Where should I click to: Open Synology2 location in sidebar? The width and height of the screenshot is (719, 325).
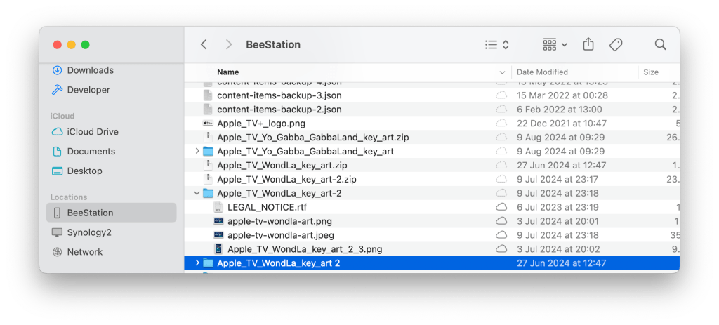click(x=89, y=232)
